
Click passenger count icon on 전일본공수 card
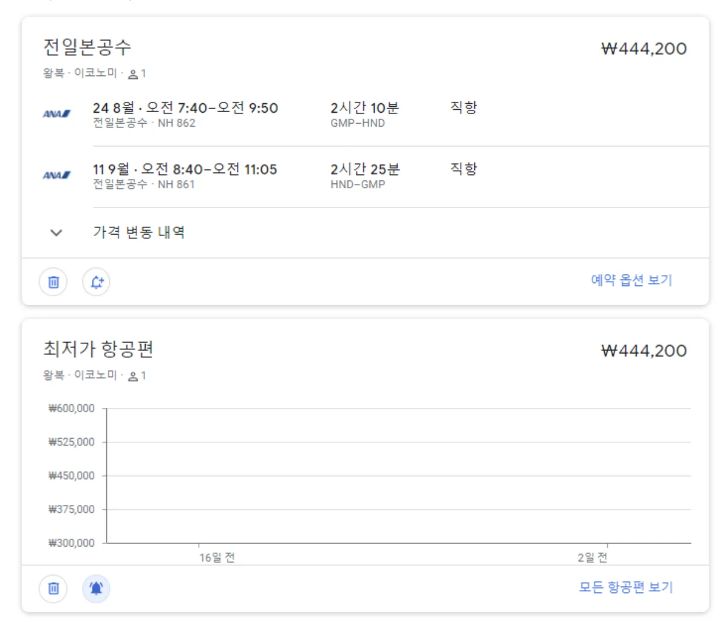134,74
